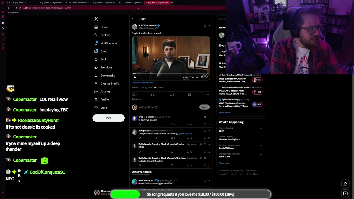Click Grok icon on main post header
The image size is (354, 199).
[205, 25]
